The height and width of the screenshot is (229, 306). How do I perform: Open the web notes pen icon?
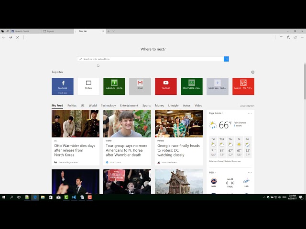pyautogui.click(x=288, y=37)
